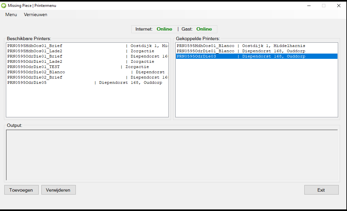Minimize the Printermenu window
Image resolution: width=347 pixels, height=211 pixels.
point(309,6)
